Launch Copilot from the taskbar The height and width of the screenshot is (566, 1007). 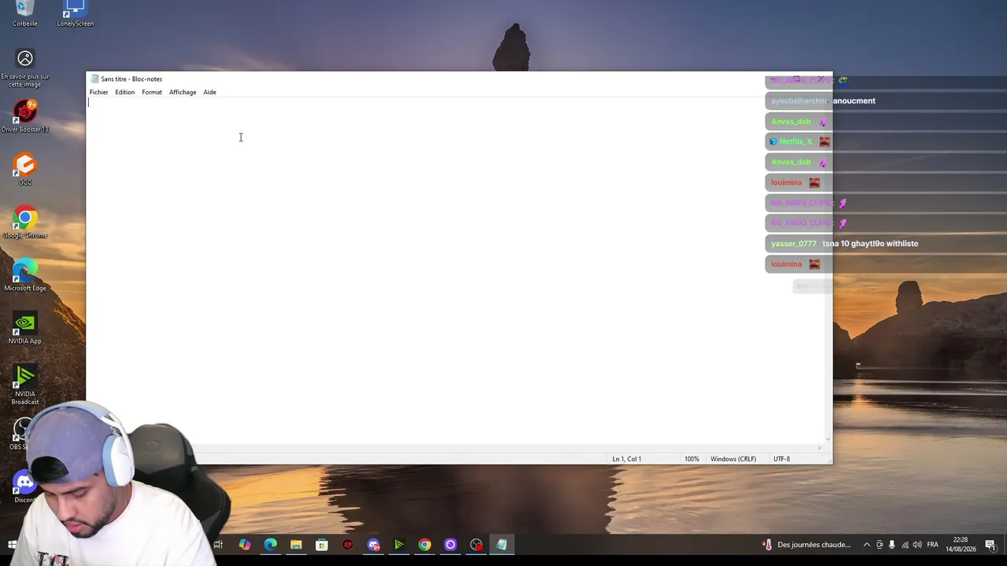245,545
